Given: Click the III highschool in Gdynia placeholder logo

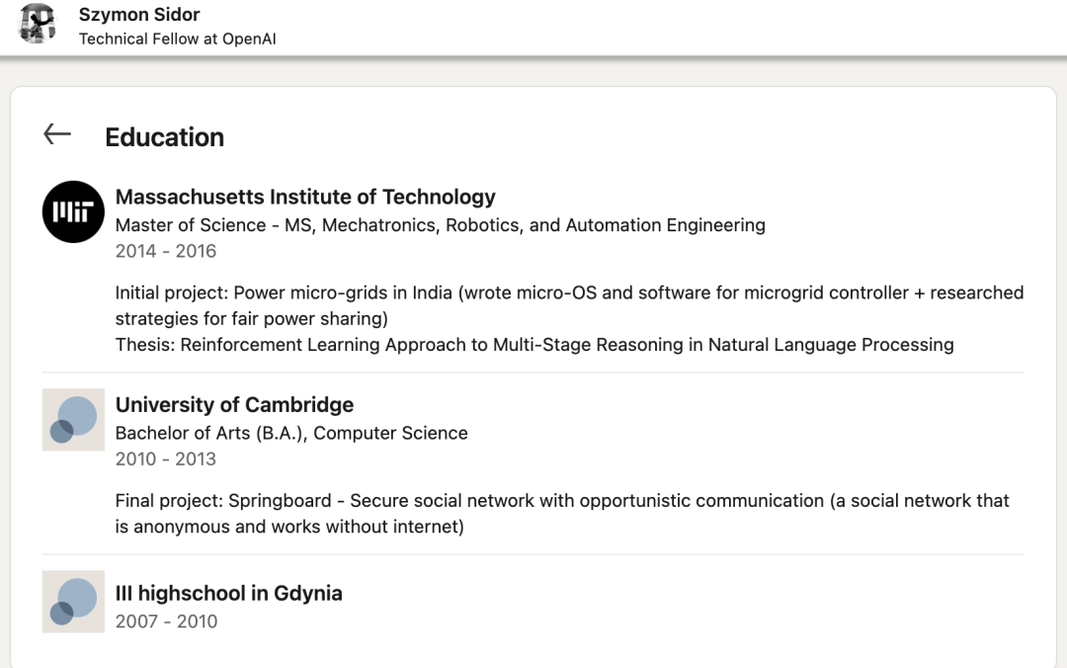Looking at the screenshot, I should pos(73,601).
